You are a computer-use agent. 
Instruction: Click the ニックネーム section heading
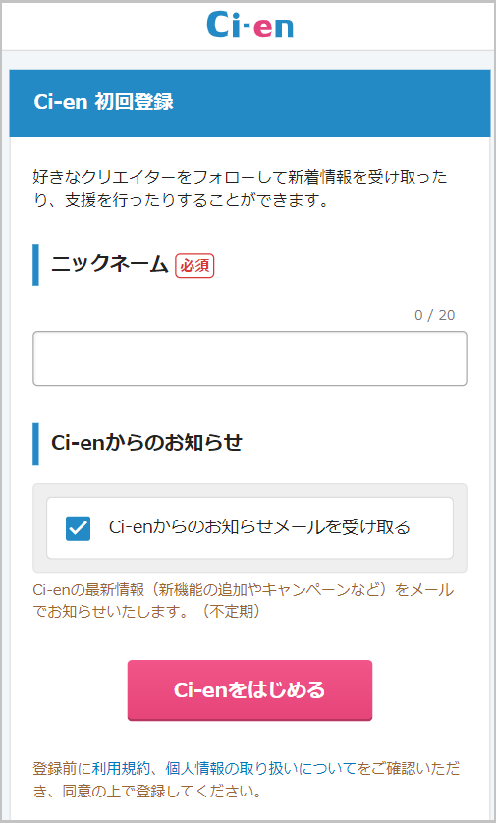(109, 265)
